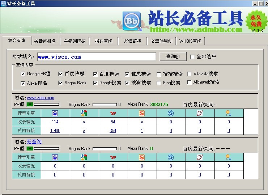Click the 永久免费 green badge

256,21
